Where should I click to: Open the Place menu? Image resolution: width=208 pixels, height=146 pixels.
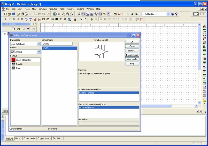tap(27, 9)
